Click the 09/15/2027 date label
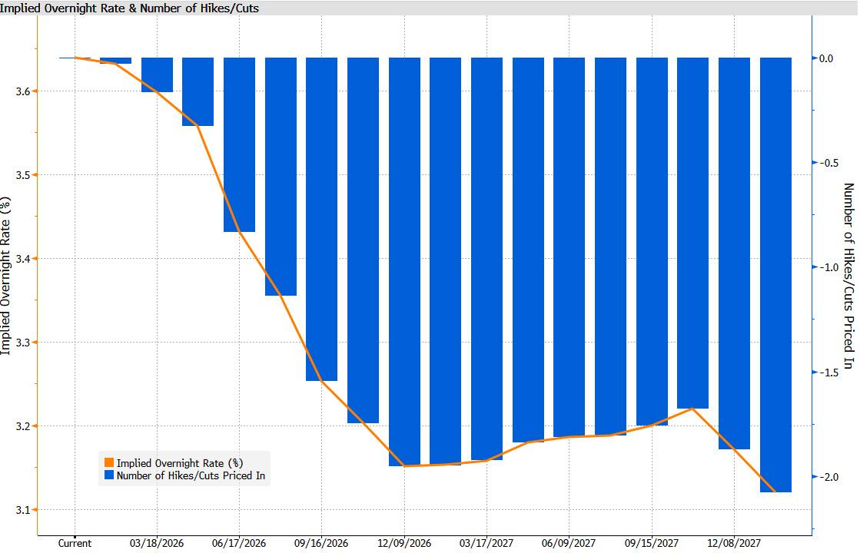Viewport: 860px width, 553px height. pyautogui.click(x=652, y=543)
